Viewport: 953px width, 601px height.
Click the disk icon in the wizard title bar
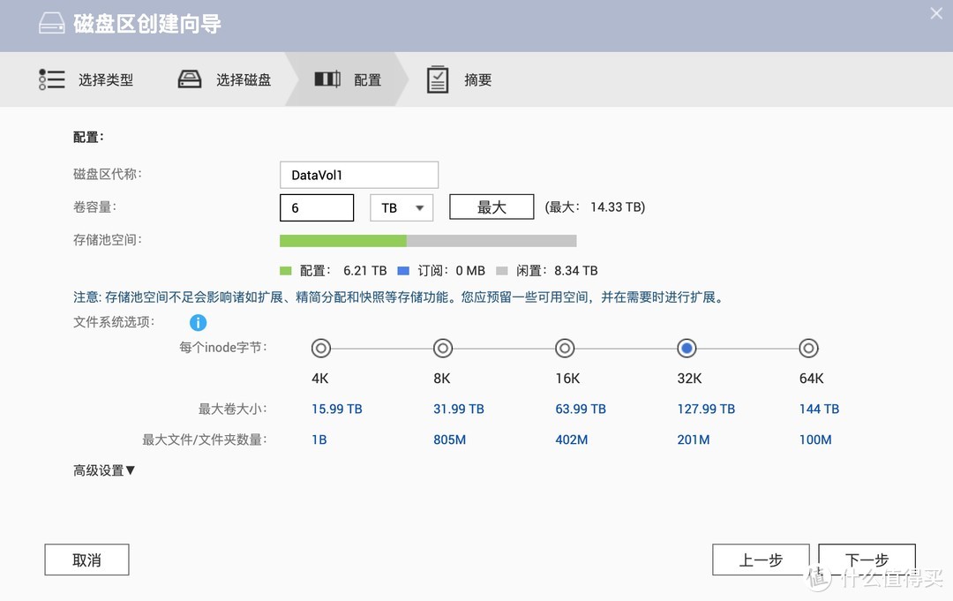[x=51, y=25]
